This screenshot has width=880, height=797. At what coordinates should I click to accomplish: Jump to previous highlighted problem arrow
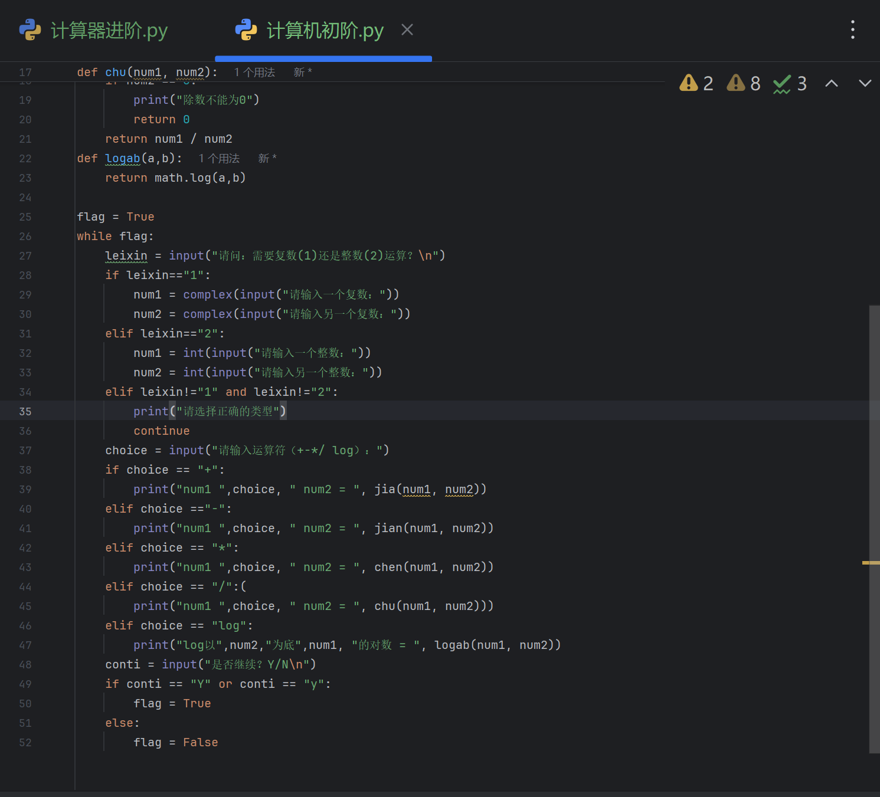coord(832,83)
